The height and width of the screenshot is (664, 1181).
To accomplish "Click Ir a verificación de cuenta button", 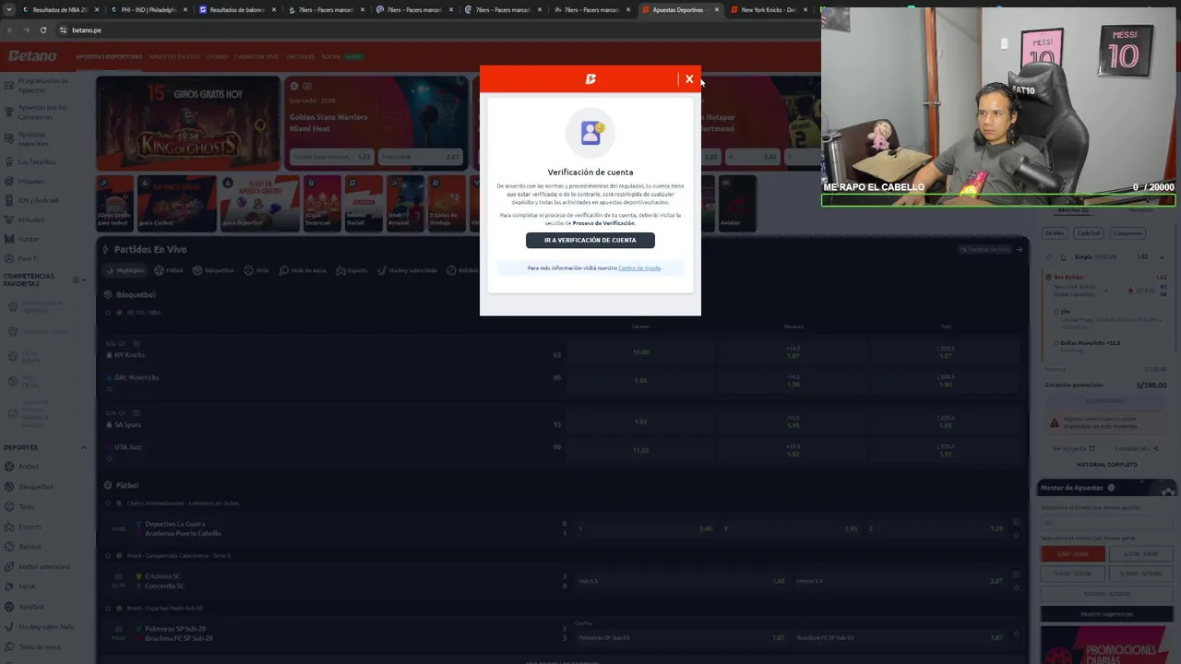I will [590, 240].
